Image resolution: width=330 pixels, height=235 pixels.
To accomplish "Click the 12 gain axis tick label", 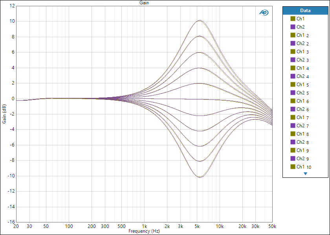I will [x=12, y=6].
